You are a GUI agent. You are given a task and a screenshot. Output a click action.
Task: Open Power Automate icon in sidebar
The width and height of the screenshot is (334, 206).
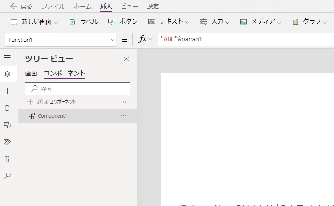coord(7,141)
